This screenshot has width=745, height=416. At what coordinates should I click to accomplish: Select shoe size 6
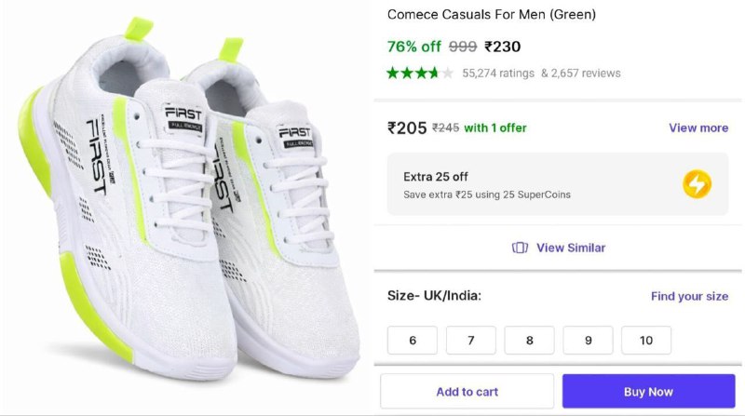point(412,341)
